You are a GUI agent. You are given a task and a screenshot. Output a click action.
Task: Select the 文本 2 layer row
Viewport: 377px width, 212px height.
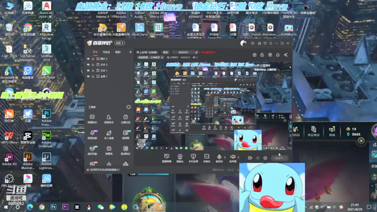click(x=108, y=65)
